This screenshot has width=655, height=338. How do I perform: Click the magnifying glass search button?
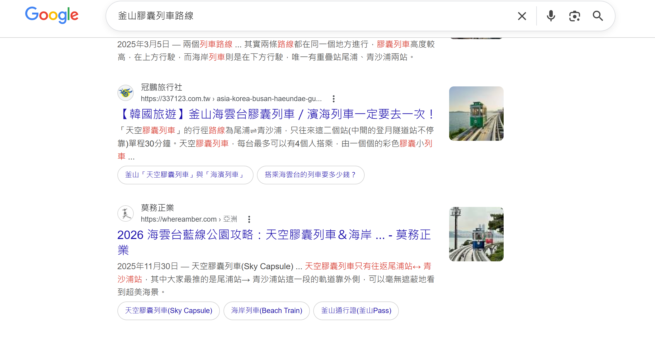pyautogui.click(x=598, y=16)
